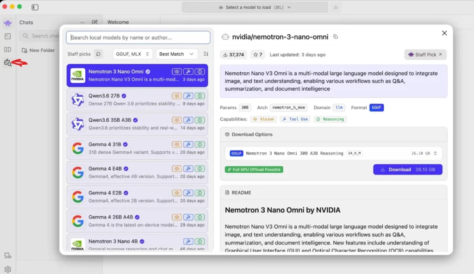Select the Gemma 4 E2B model entry

(x=137, y=197)
